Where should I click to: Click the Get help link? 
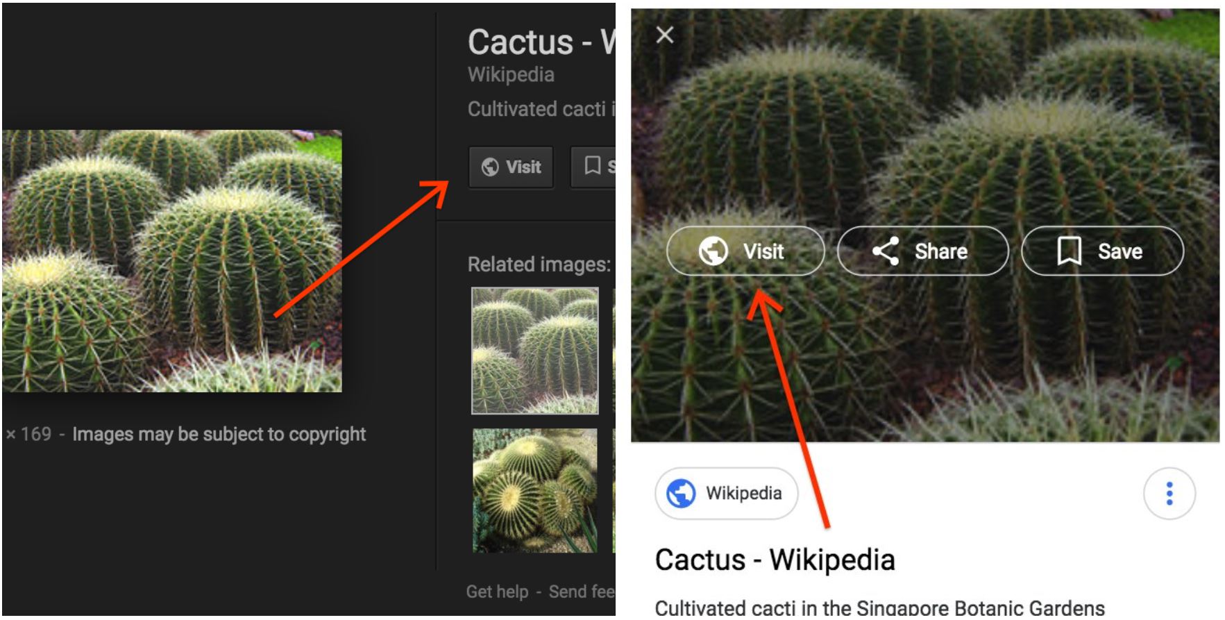497,592
